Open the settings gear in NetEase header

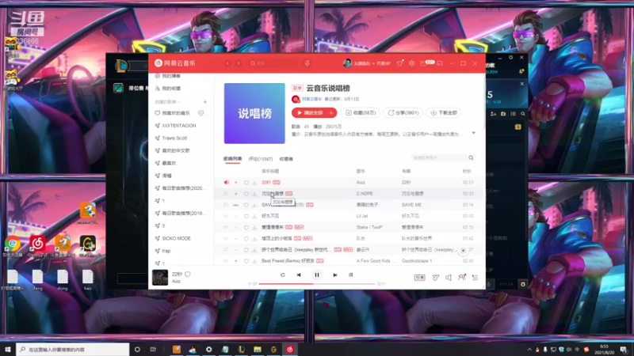(x=411, y=63)
